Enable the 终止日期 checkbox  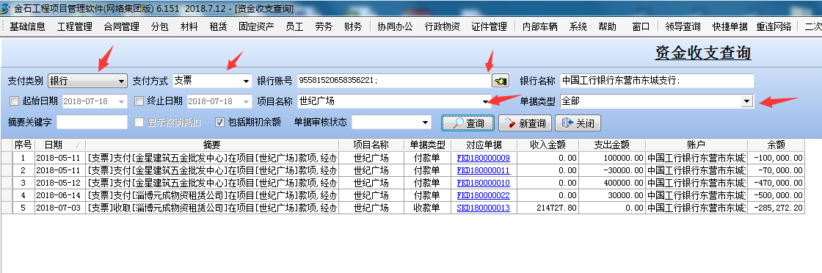click(x=139, y=101)
